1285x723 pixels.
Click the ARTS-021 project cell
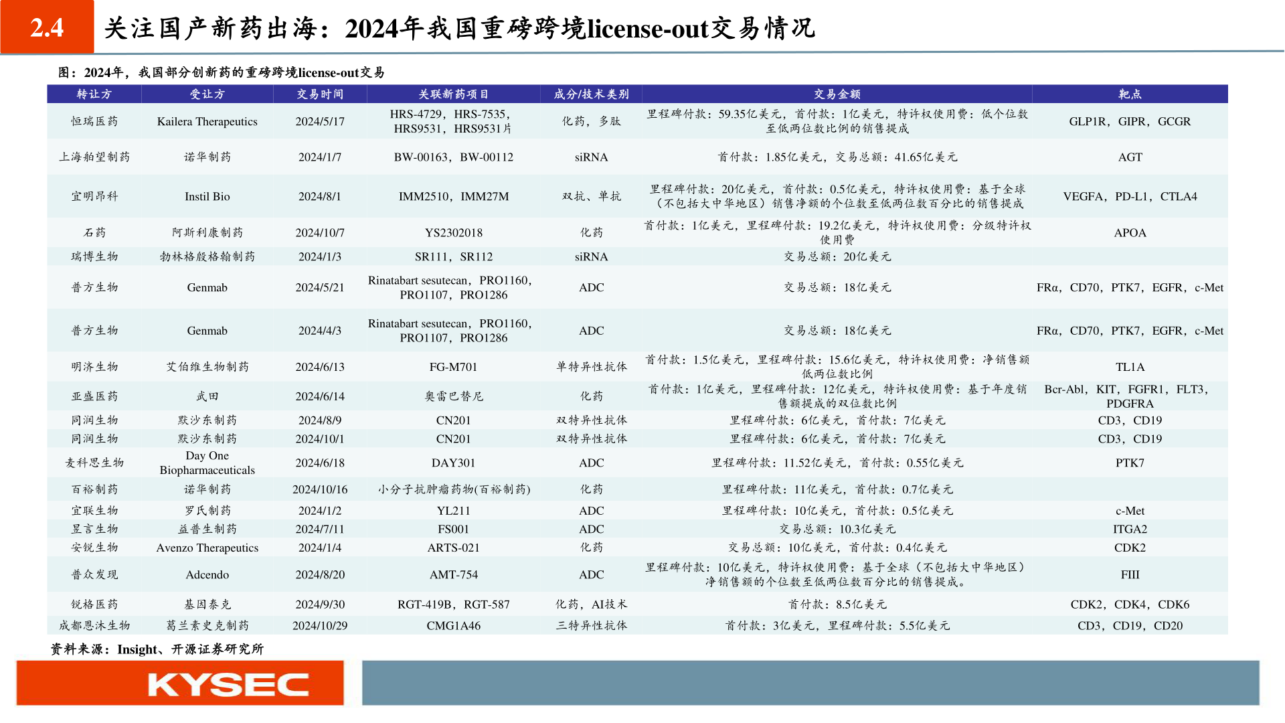point(454,547)
